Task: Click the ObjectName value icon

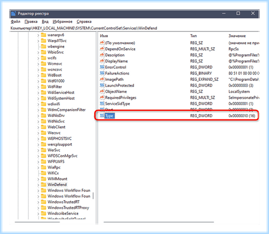Action: point(102,92)
